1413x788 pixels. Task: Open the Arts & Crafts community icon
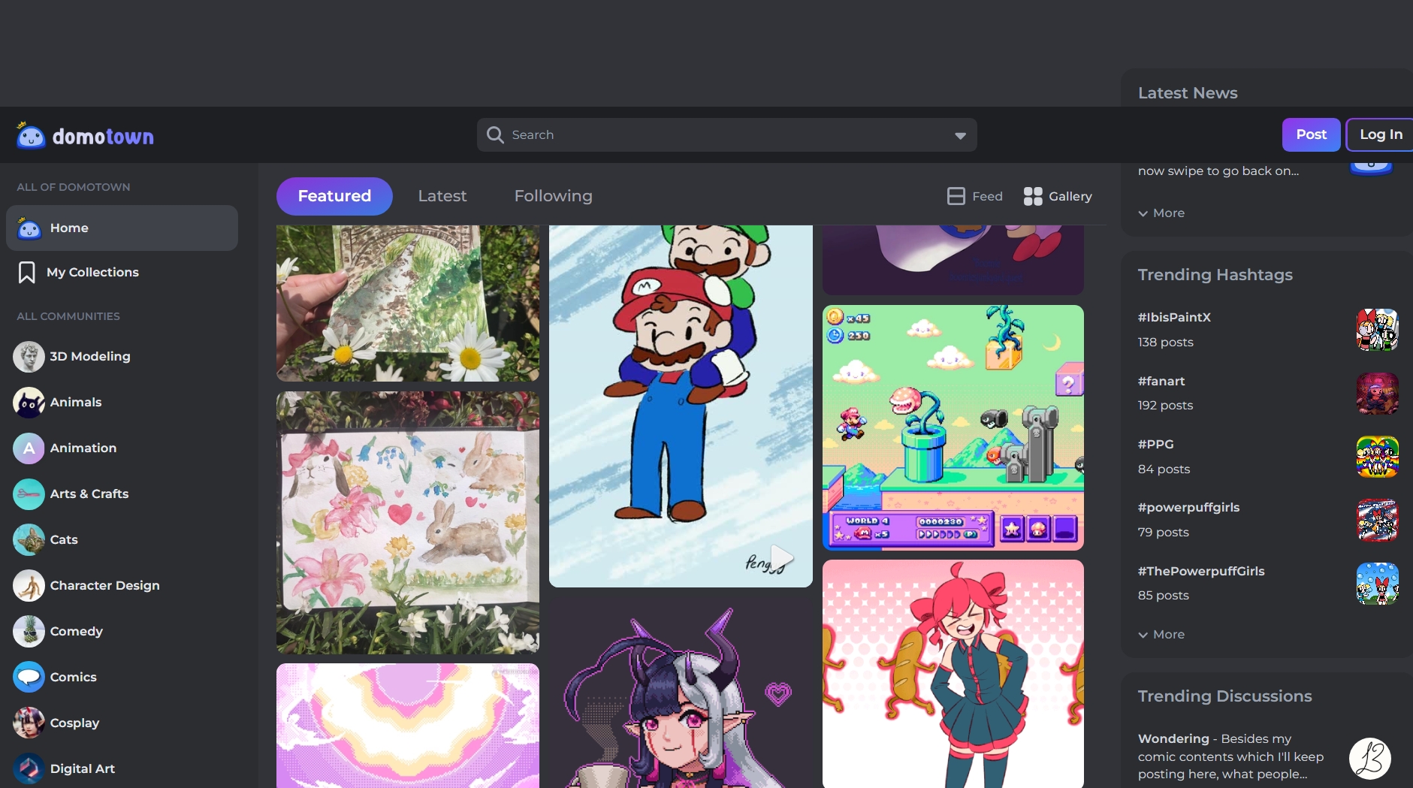click(x=29, y=494)
